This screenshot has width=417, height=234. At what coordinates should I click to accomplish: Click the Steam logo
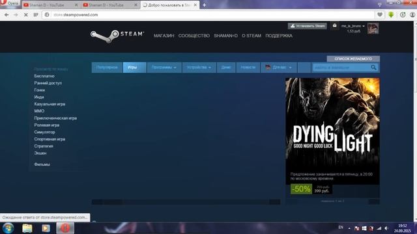click(117, 36)
